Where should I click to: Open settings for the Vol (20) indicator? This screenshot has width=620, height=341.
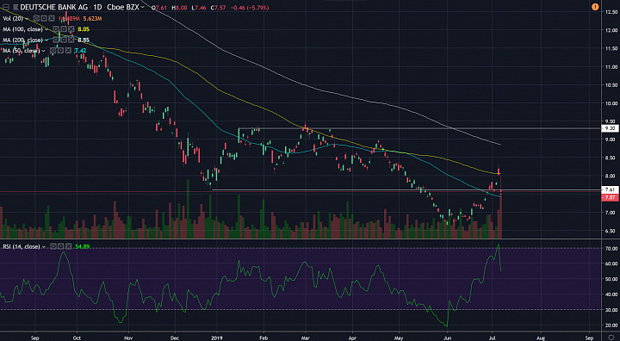[x=44, y=19]
